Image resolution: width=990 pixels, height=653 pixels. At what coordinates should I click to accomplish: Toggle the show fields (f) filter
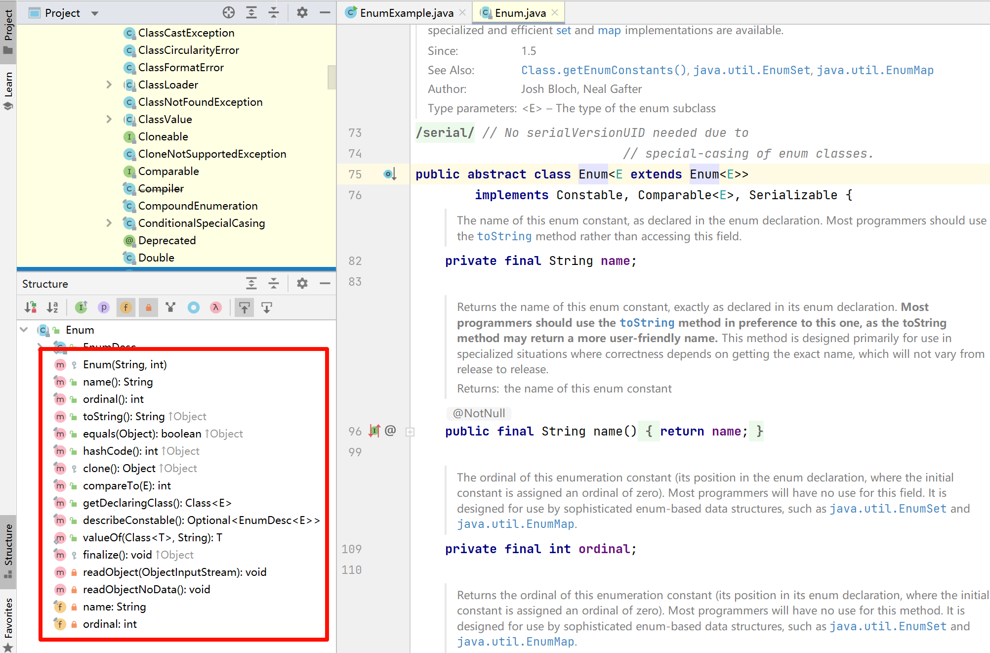[x=125, y=307]
